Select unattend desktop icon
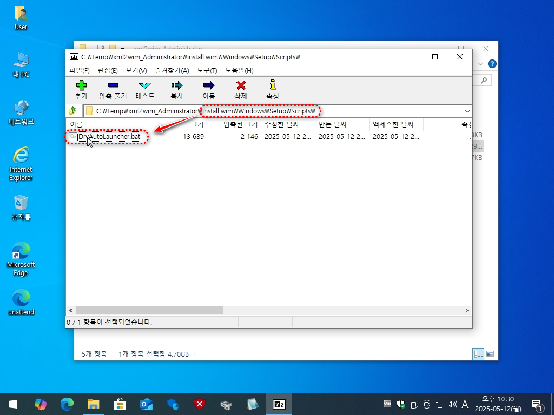The image size is (554, 415). [x=21, y=303]
